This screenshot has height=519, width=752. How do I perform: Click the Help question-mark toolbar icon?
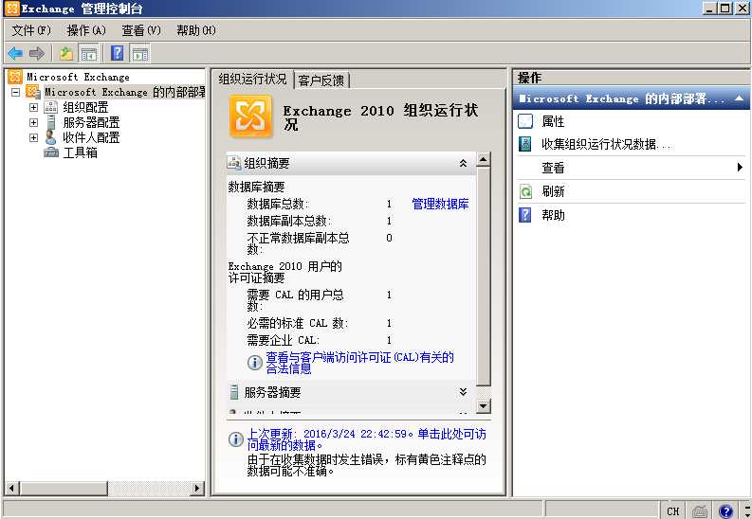118,53
